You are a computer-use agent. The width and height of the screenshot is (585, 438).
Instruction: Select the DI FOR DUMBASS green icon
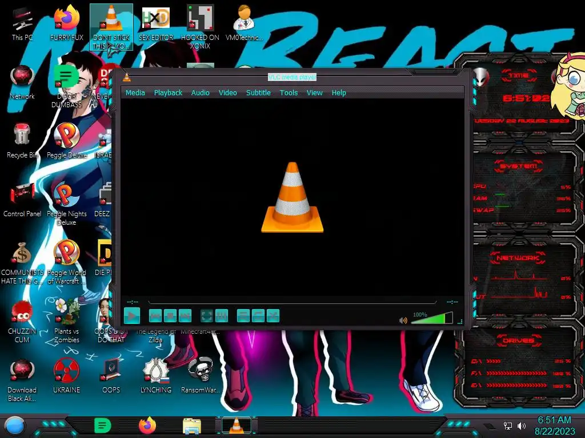(66, 87)
